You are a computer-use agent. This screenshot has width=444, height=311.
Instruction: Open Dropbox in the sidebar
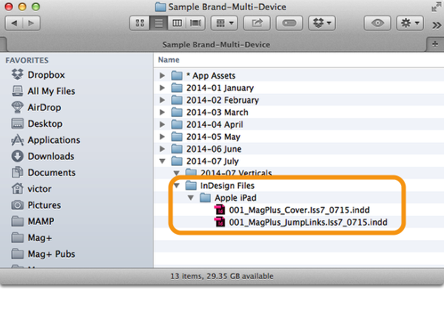[x=38, y=75]
